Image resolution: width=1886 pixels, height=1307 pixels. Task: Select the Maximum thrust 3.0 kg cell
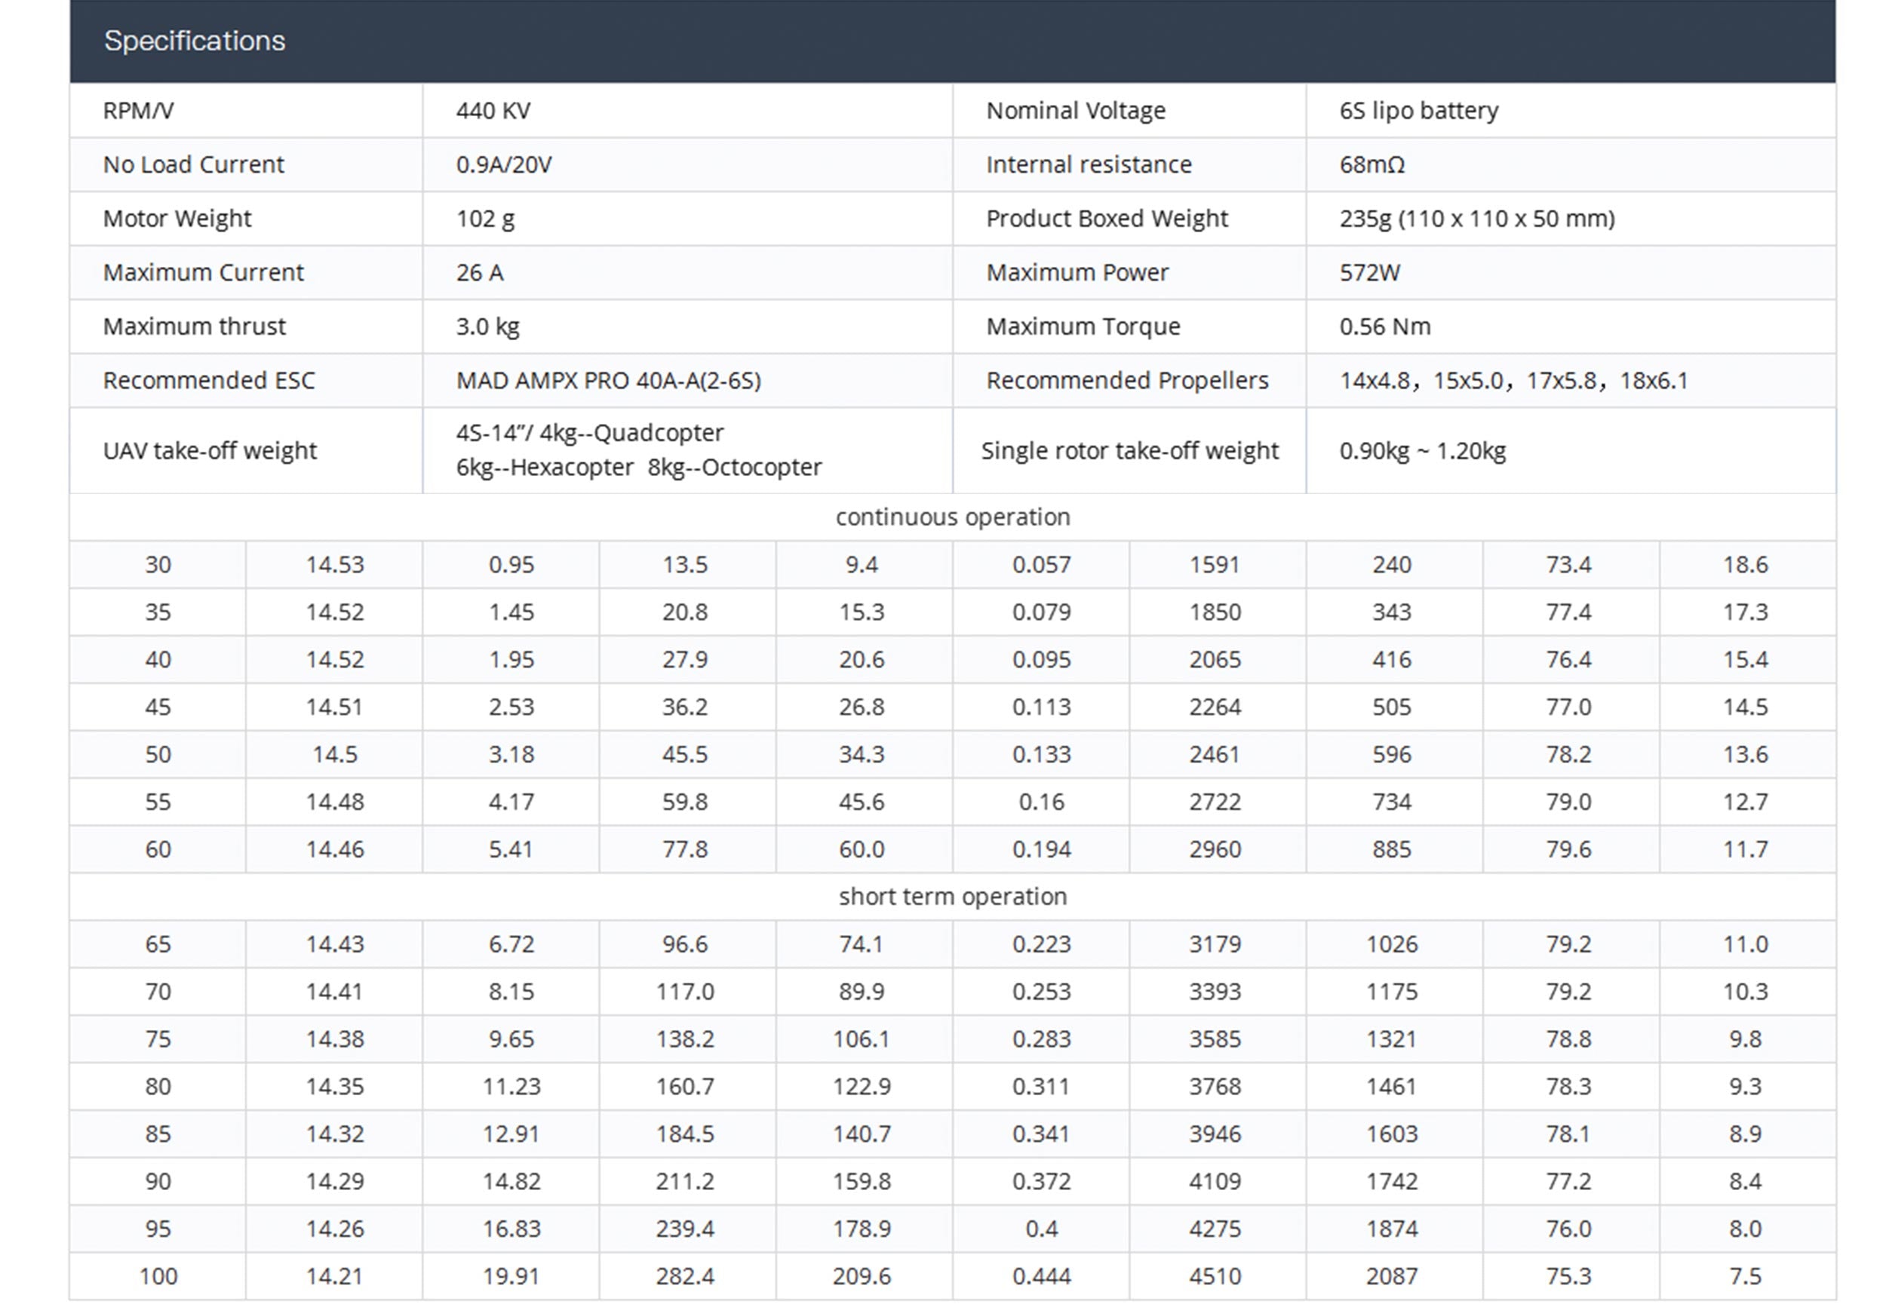[x=487, y=327]
